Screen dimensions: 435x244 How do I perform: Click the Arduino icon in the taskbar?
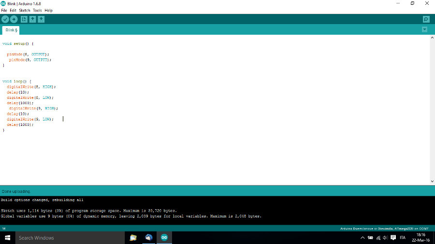[164, 238]
